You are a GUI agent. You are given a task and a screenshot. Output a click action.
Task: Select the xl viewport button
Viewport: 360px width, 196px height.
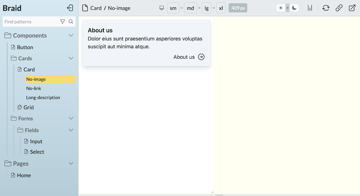[221, 8]
